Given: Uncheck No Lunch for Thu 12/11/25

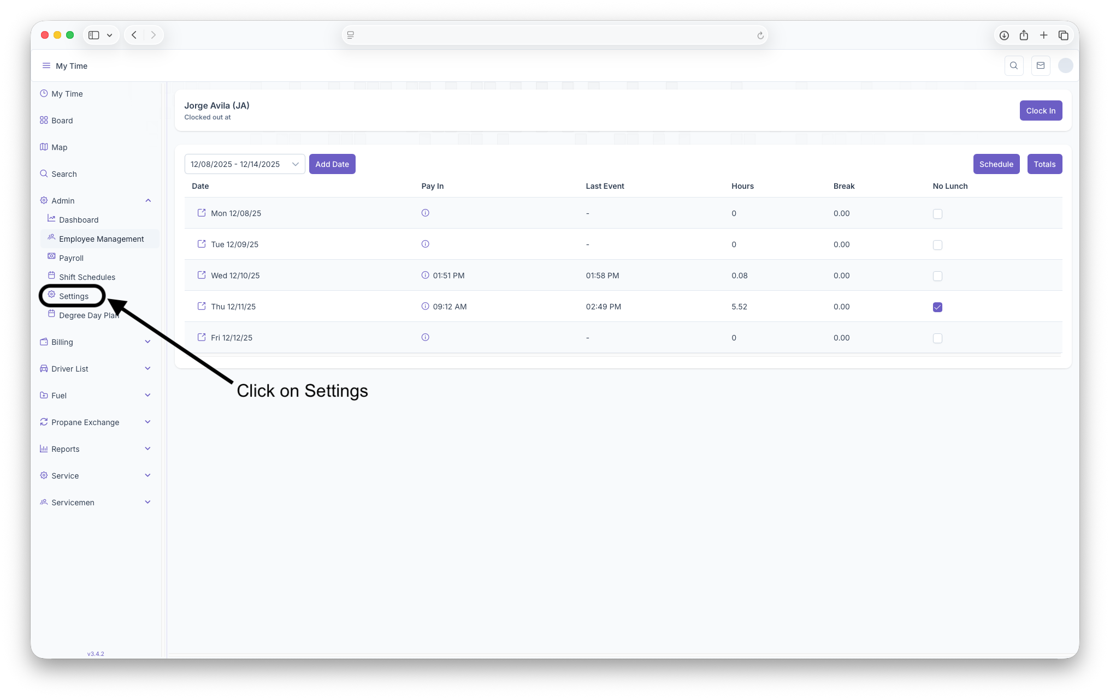Looking at the screenshot, I should click(x=937, y=307).
